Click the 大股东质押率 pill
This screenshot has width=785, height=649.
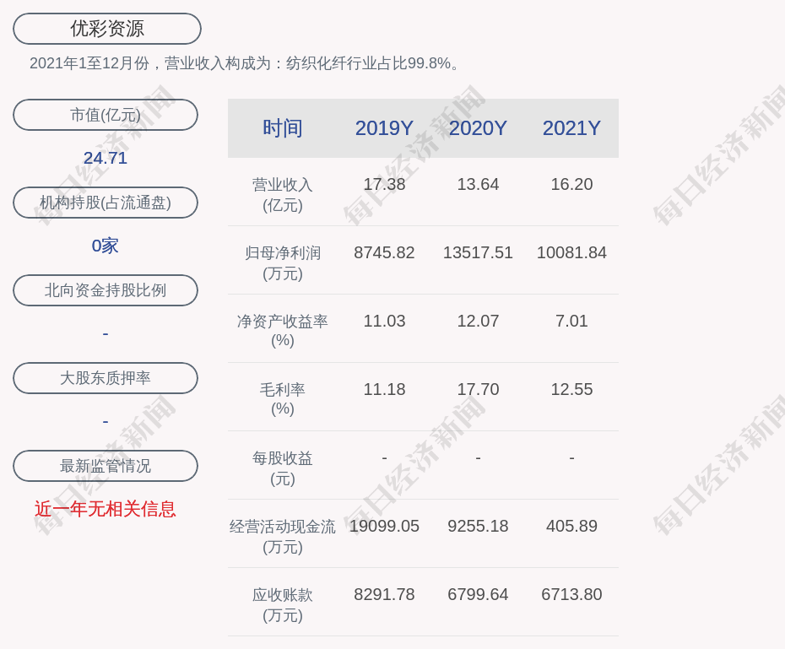pos(106,378)
